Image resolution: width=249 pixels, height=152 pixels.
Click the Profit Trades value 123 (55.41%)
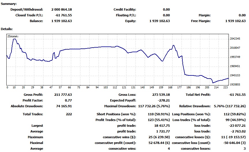pyautogui.click(x=159, y=120)
